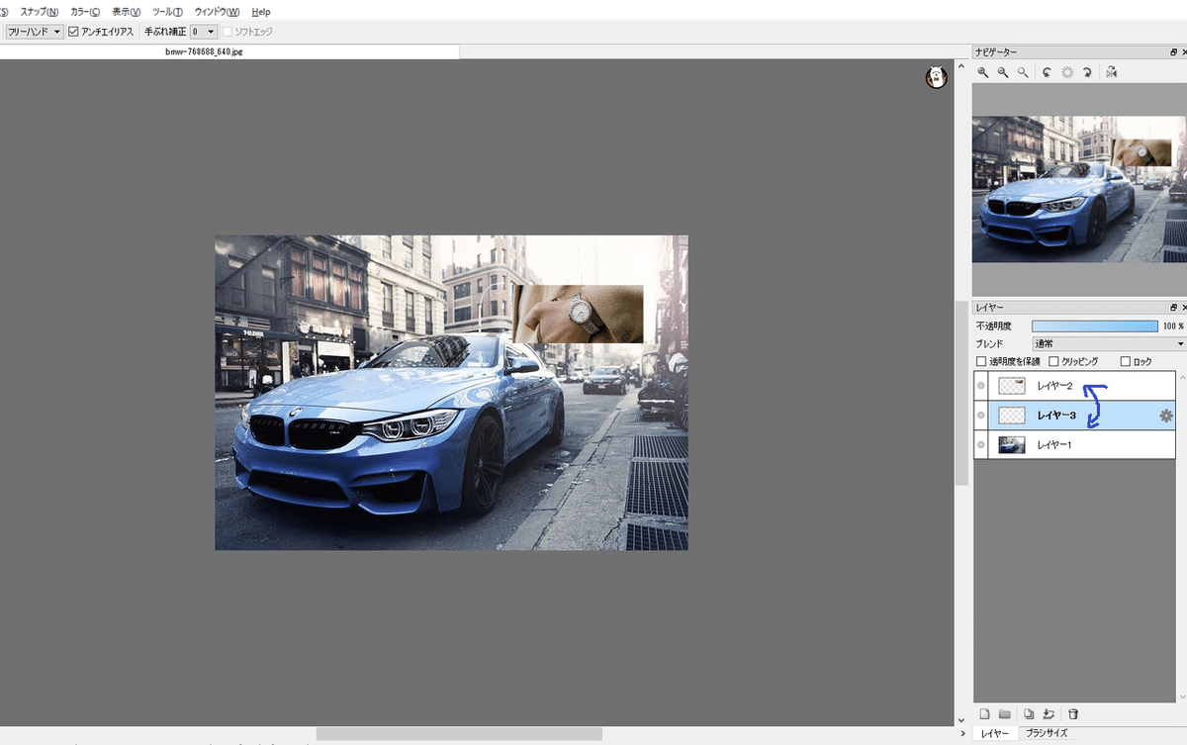The image size is (1187, 745).
Task: Click the scroll right arrow of horizontal scrollbar
Action: click(964, 733)
